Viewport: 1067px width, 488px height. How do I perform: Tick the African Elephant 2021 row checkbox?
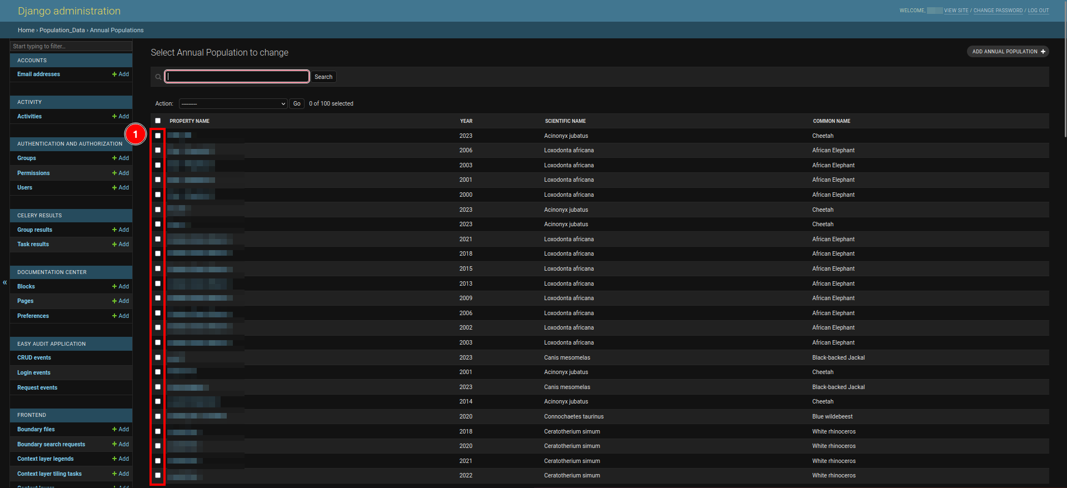pos(158,239)
